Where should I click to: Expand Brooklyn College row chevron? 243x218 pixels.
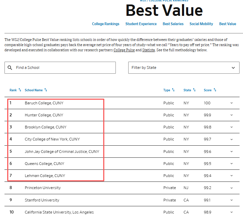231,127
